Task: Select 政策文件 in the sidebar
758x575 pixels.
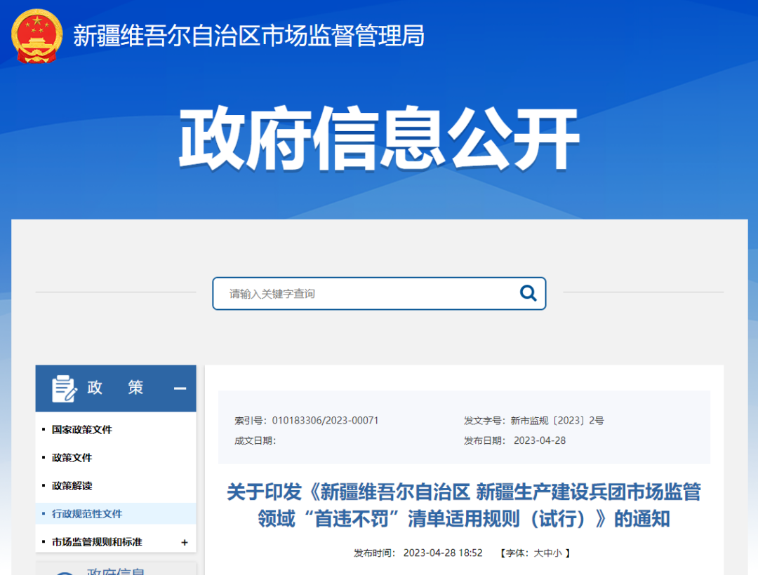Action: click(x=72, y=457)
